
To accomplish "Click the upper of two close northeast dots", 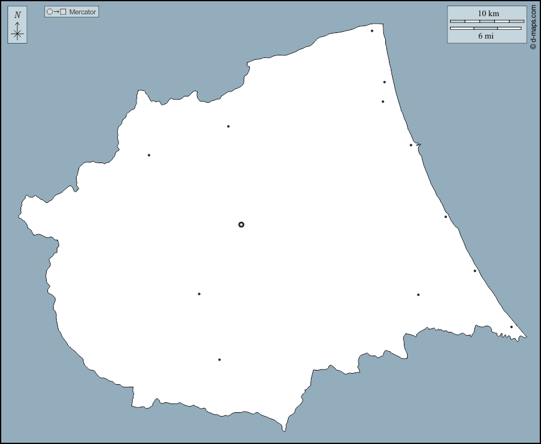I will (x=385, y=82).
